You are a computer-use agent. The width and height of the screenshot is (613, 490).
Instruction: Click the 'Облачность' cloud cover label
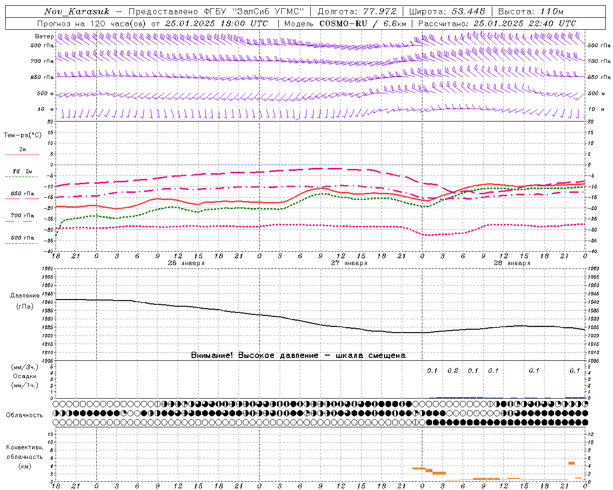(x=24, y=415)
